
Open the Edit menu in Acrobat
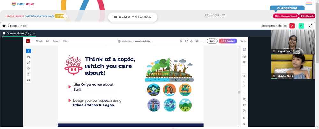pyautogui.click(x=48, y=41)
